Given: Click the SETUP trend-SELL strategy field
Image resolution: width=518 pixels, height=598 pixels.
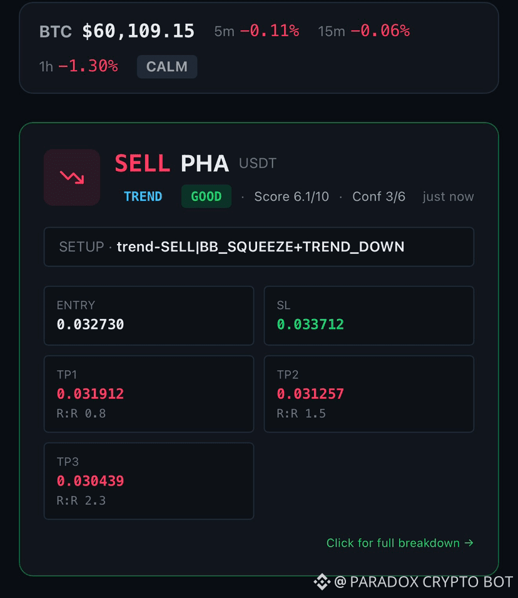Looking at the screenshot, I should (x=259, y=246).
